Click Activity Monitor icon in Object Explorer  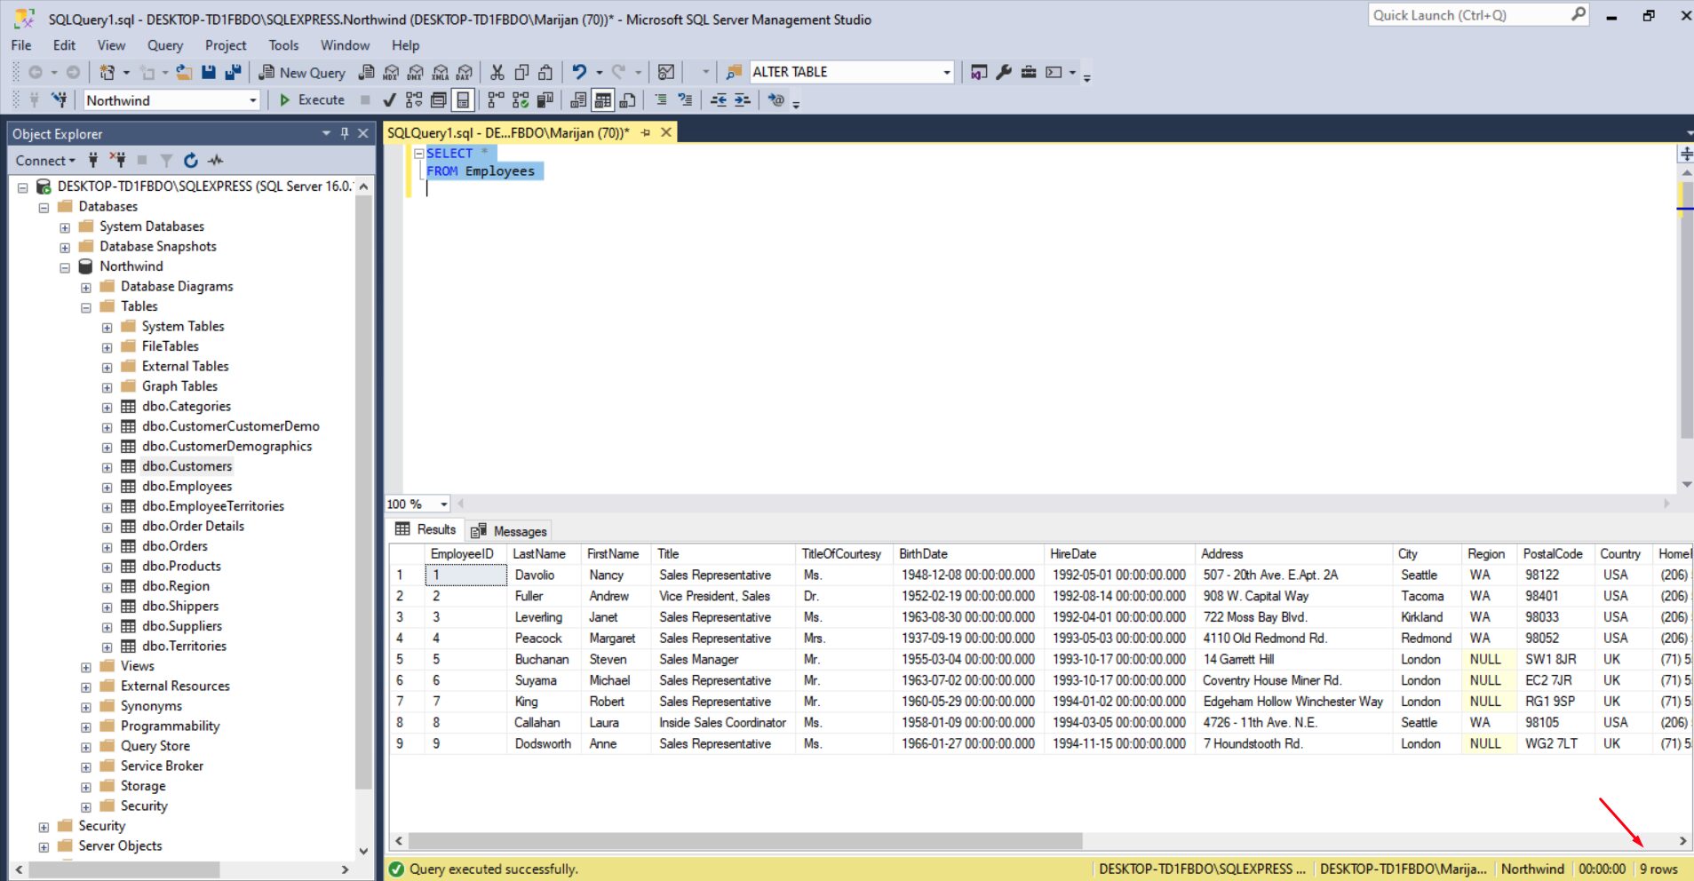point(215,161)
